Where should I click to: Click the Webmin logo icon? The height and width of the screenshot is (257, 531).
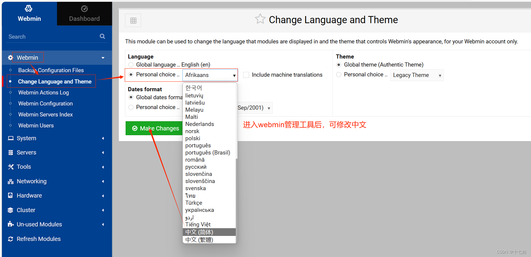[x=29, y=8]
